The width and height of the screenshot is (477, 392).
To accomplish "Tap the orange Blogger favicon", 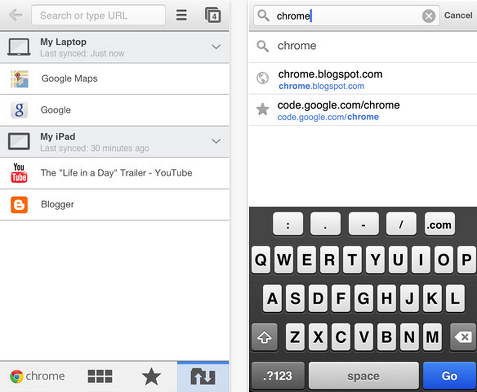I will pyautogui.click(x=19, y=204).
